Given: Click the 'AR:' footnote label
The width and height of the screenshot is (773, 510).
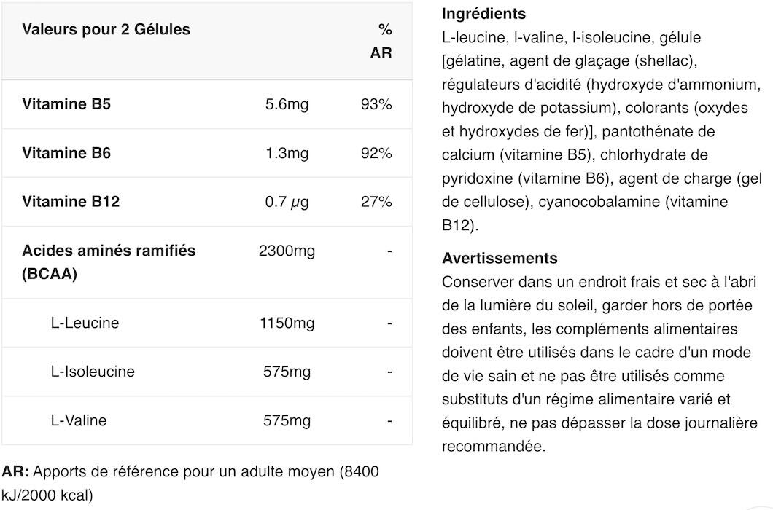Looking at the screenshot, I should [15, 471].
